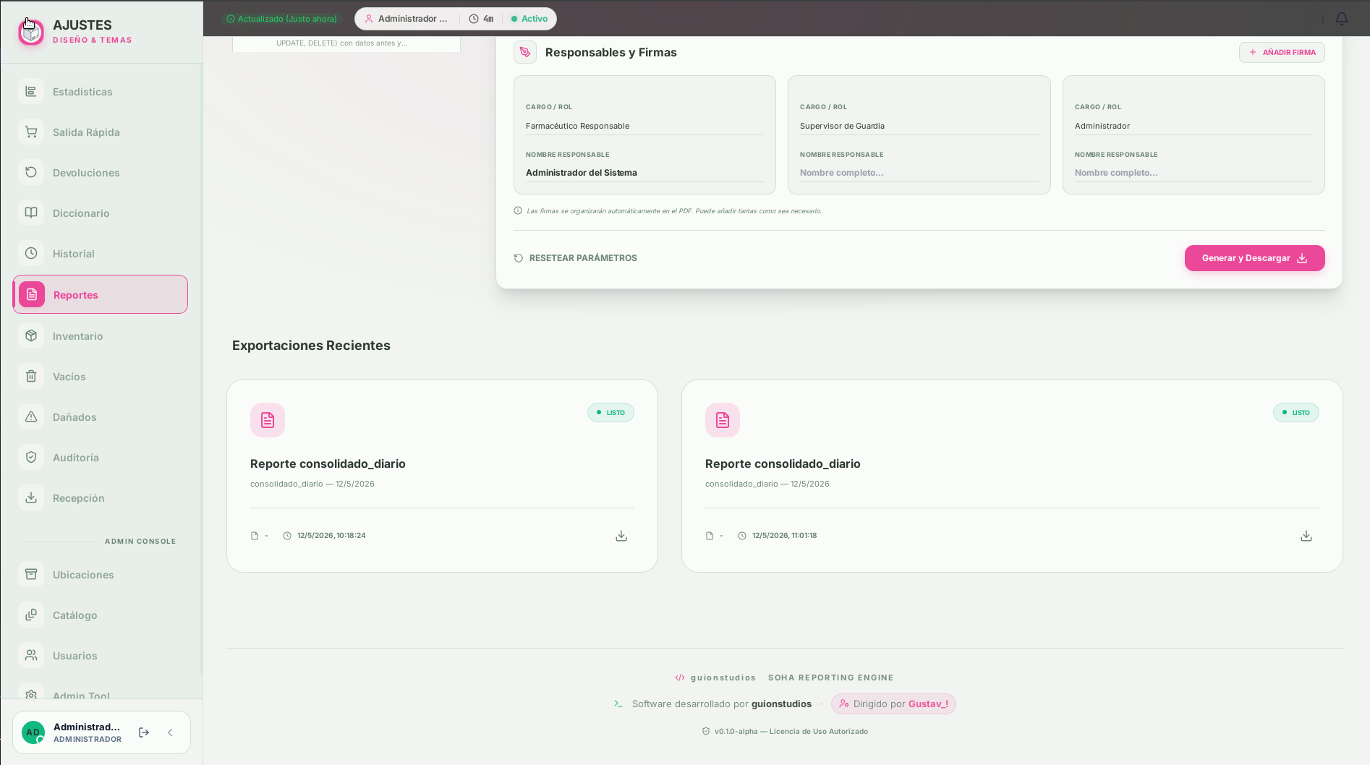This screenshot has width=1370, height=765.
Task: Select Historial clock icon in sidebar
Action: click(x=31, y=254)
